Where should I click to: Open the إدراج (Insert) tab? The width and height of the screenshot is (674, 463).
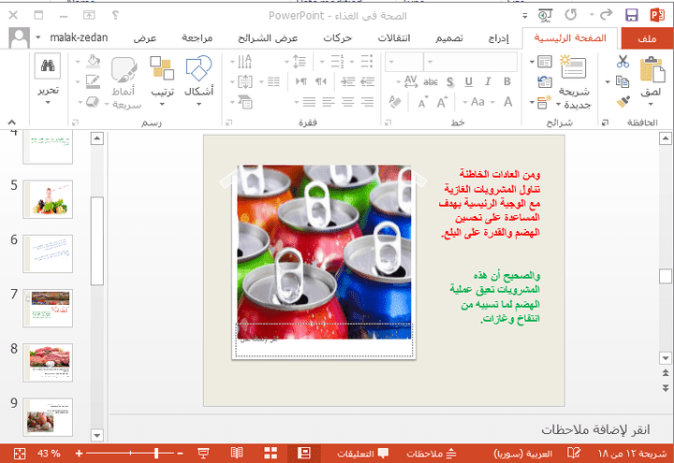(x=499, y=38)
